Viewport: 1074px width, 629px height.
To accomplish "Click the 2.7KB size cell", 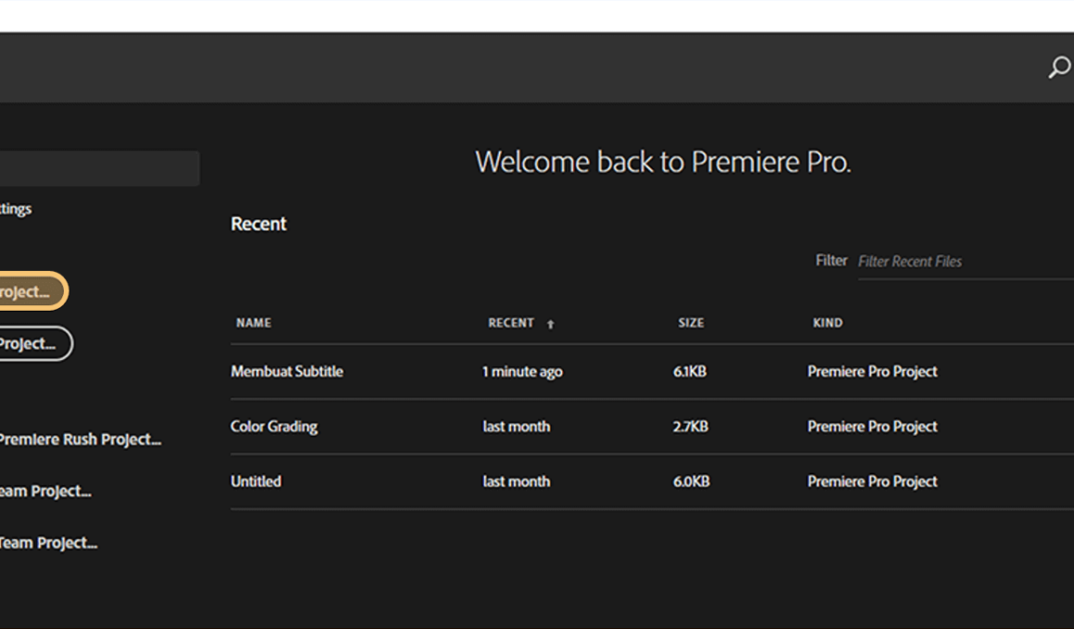I will (x=690, y=426).
